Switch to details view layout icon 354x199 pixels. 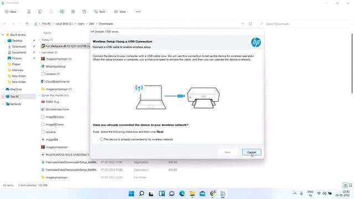click(x=345, y=185)
